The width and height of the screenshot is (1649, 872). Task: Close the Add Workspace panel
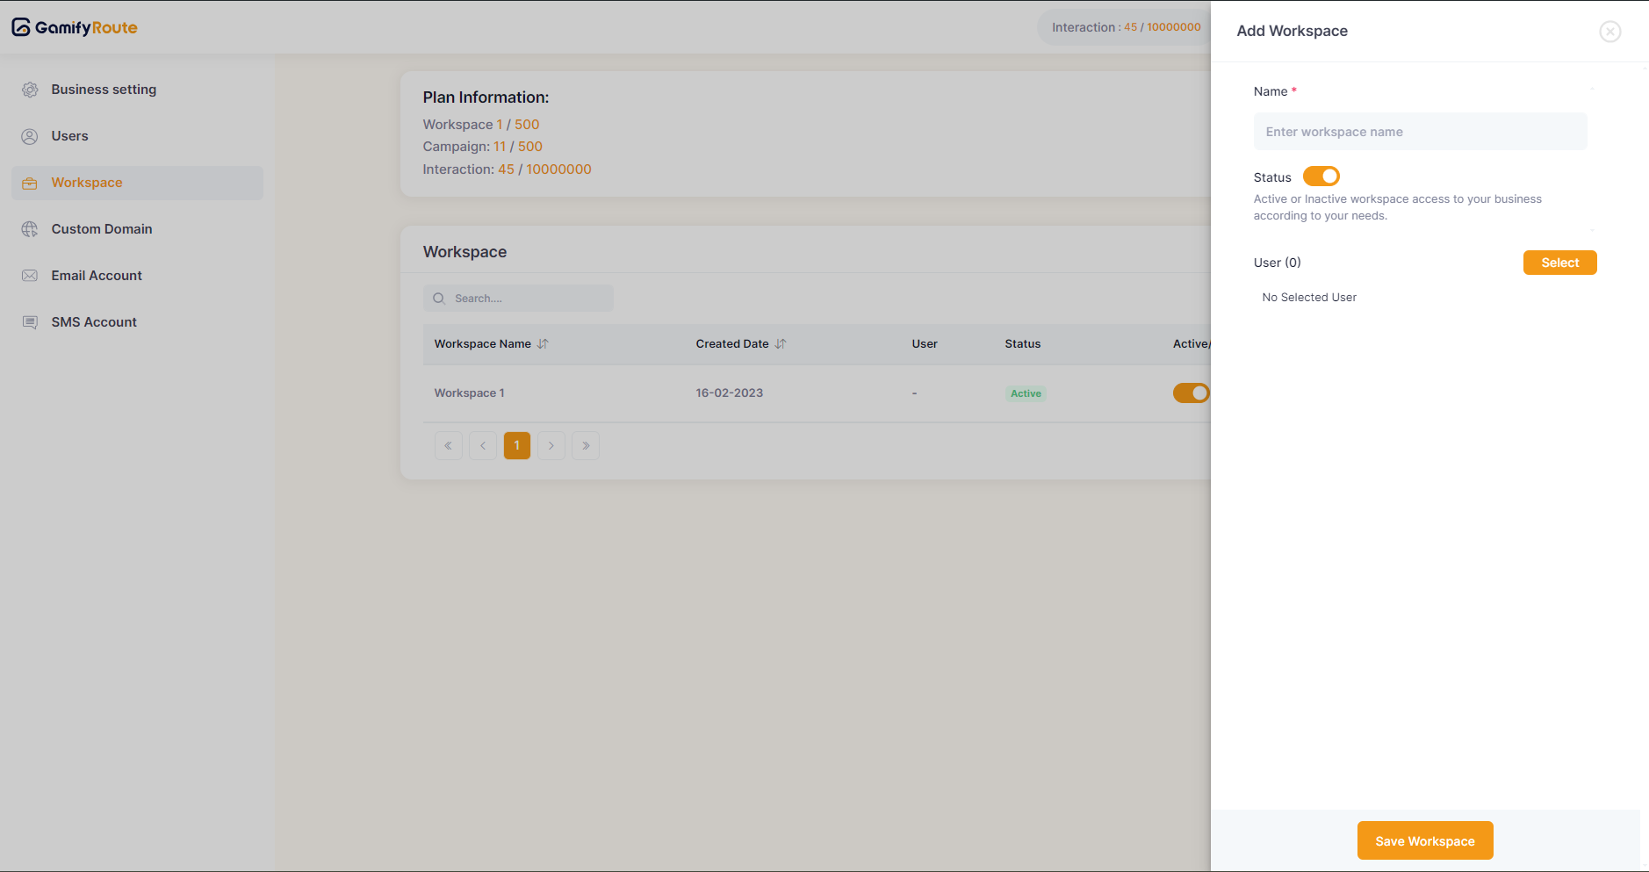(x=1609, y=32)
